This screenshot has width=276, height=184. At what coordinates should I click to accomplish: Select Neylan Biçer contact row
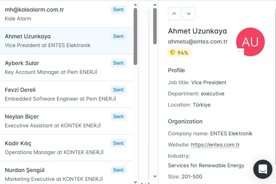tap(56, 121)
